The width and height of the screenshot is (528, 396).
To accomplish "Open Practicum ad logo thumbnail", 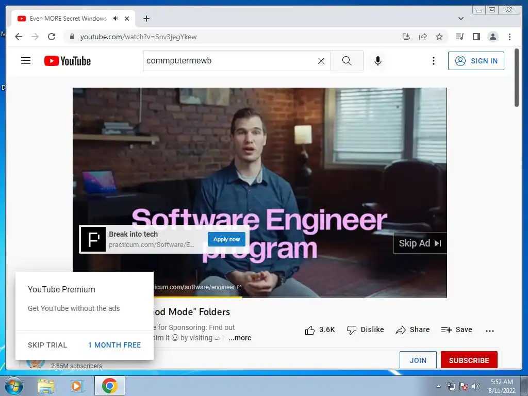I will [93, 239].
